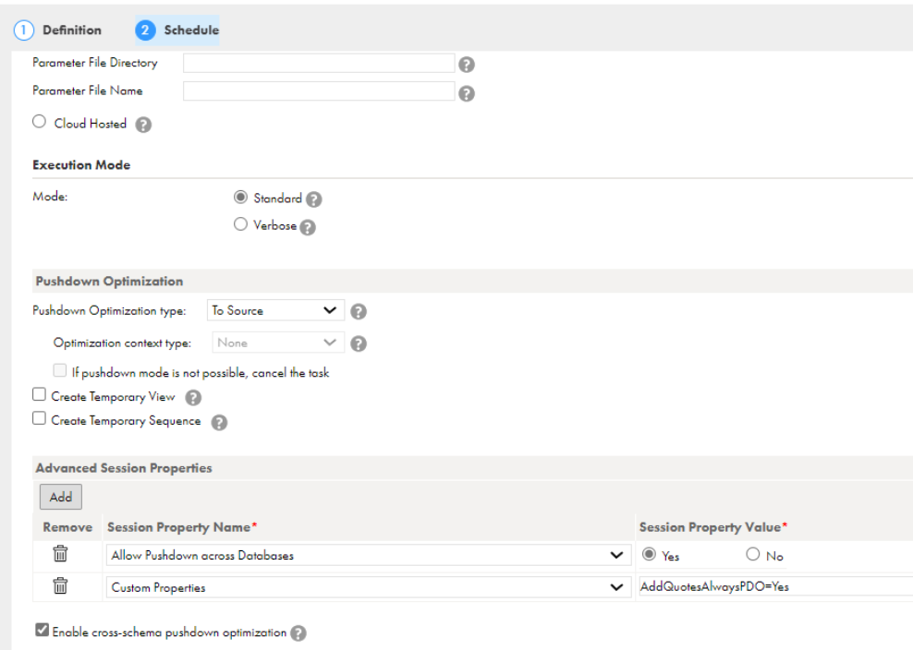The width and height of the screenshot is (913, 650).
Task: Expand the Allow Pushdown across Databases dropdown
Action: click(x=369, y=555)
